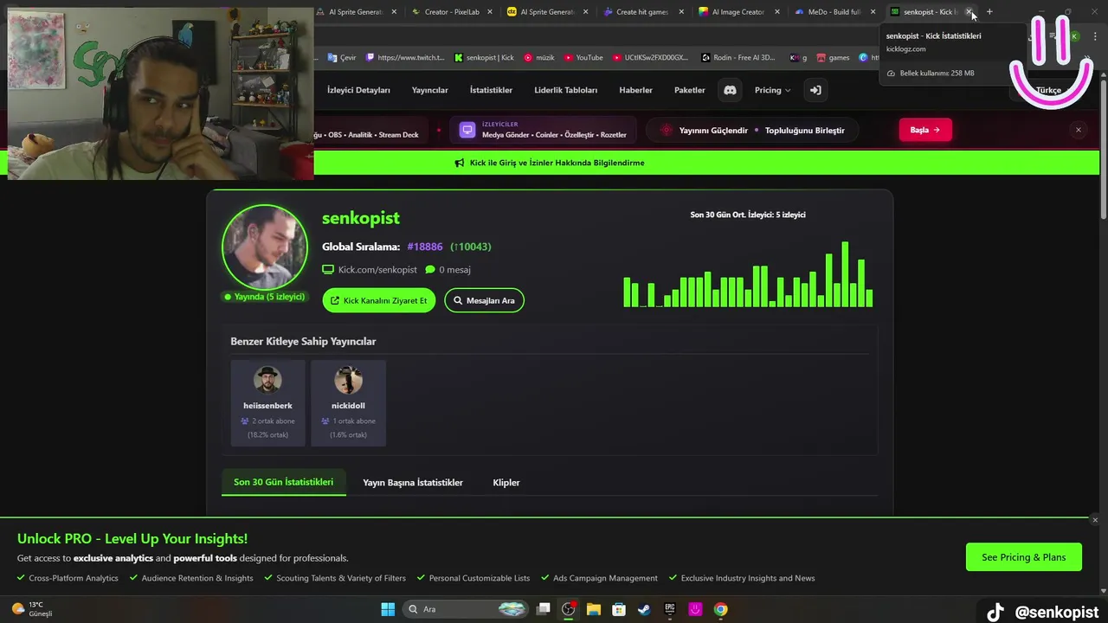1108x623 pixels.
Task: Click senkopist profile avatar
Action: pyautogui.click(x=265, y=247)
